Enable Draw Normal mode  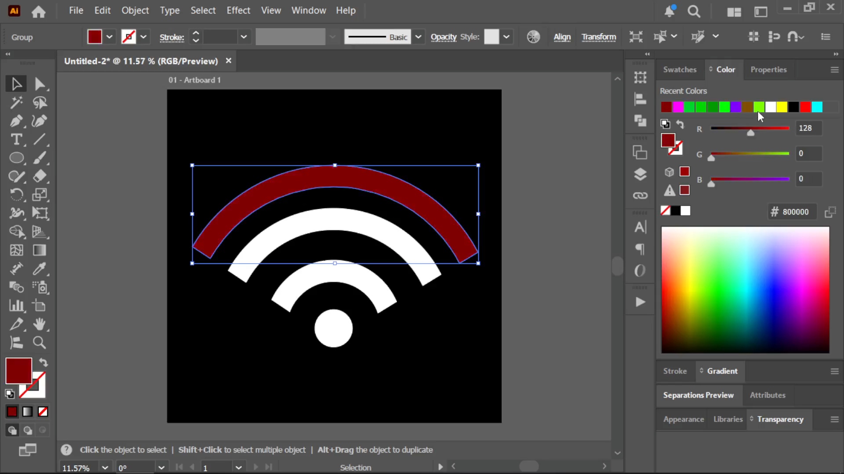pyautogui.click(x=12, y=431)
